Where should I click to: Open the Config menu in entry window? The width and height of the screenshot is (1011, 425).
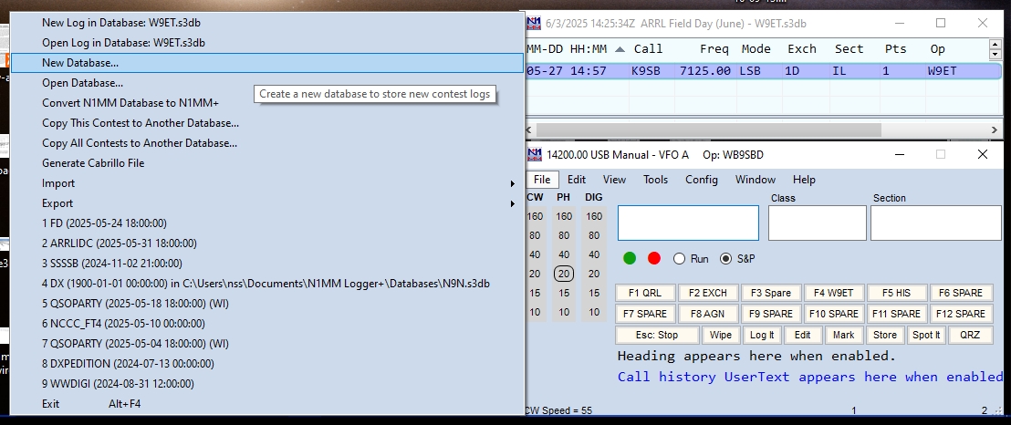[702, 180]
